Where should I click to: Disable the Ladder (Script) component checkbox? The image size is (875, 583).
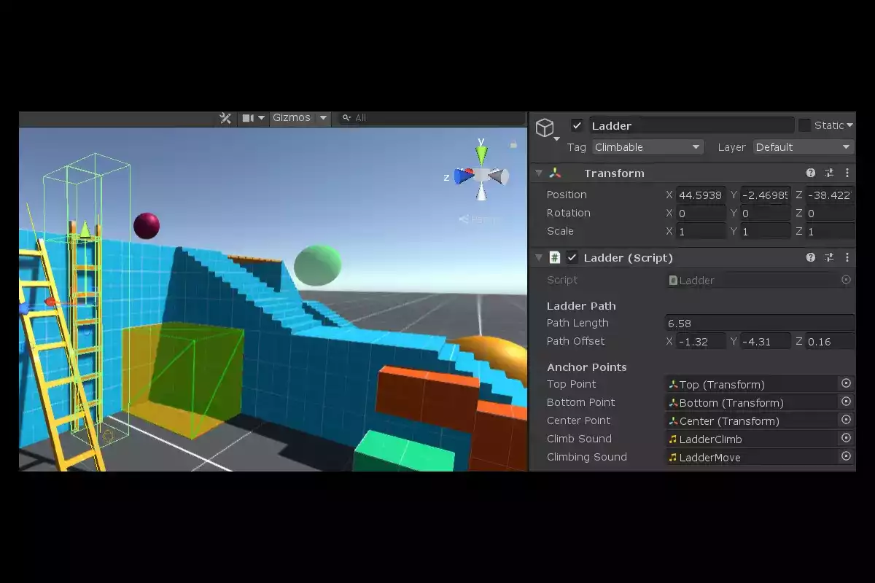point(572,257)
